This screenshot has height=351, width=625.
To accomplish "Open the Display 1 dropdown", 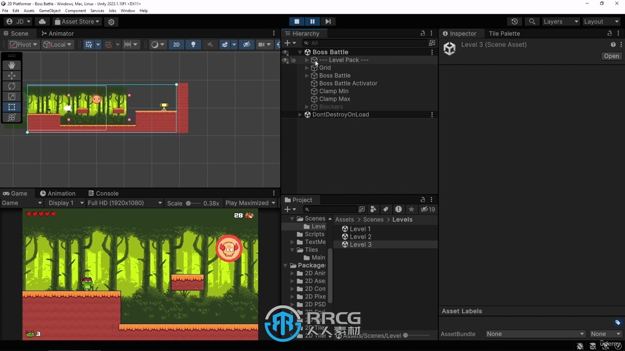I will (65, 203).
